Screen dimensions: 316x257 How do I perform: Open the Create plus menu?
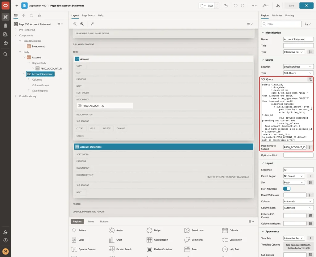click(255, 6)
